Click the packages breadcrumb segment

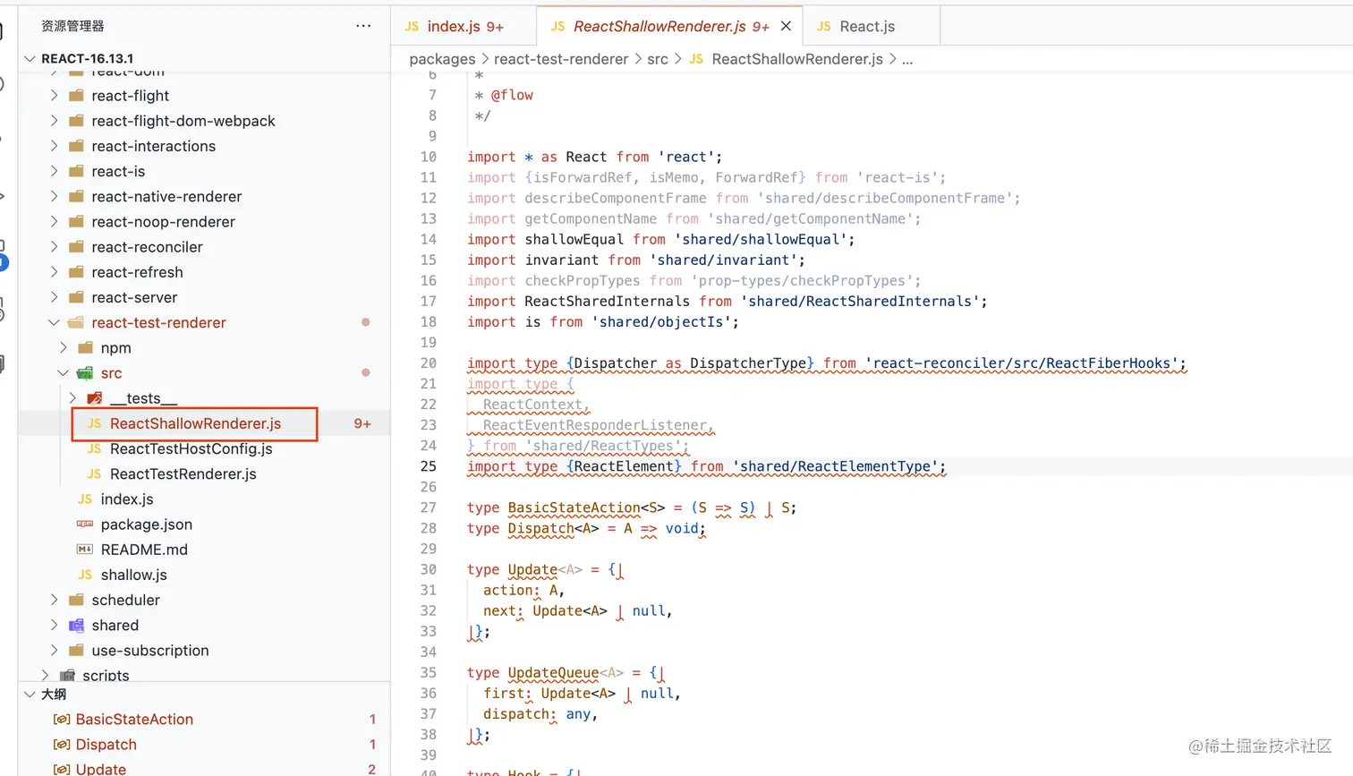click(442, 59)
